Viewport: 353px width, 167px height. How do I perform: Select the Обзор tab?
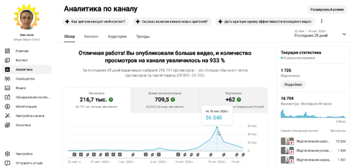[x=69, y=37]
